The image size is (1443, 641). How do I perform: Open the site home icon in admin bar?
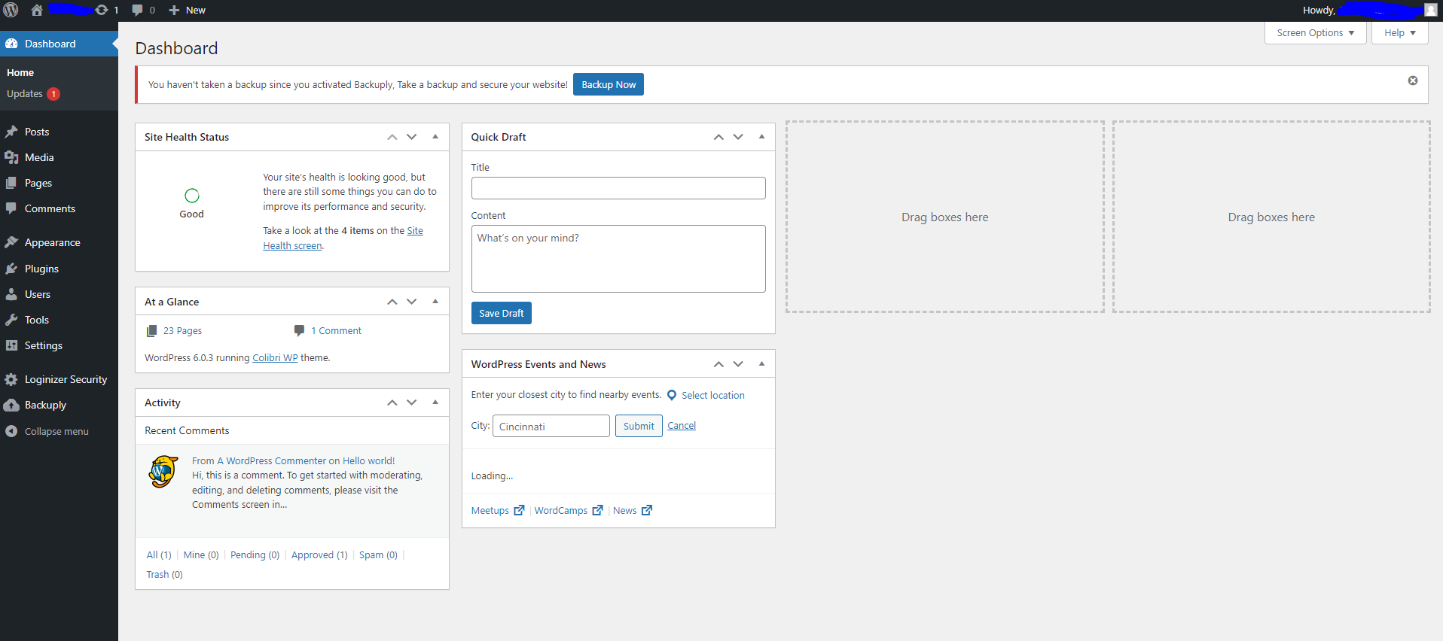pyautogui.click(x=36, y=10)
